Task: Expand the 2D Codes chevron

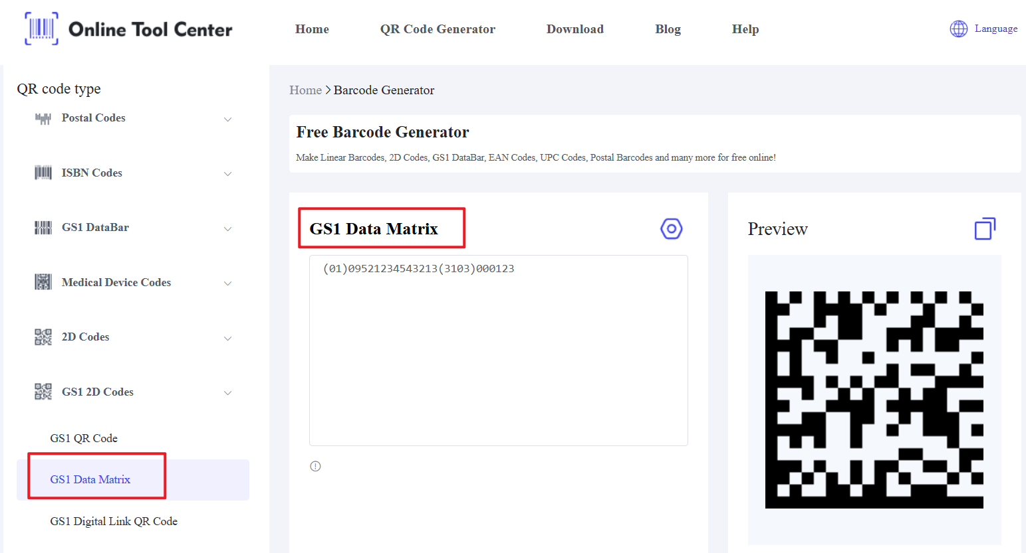Action: click(x=228, y=339)
